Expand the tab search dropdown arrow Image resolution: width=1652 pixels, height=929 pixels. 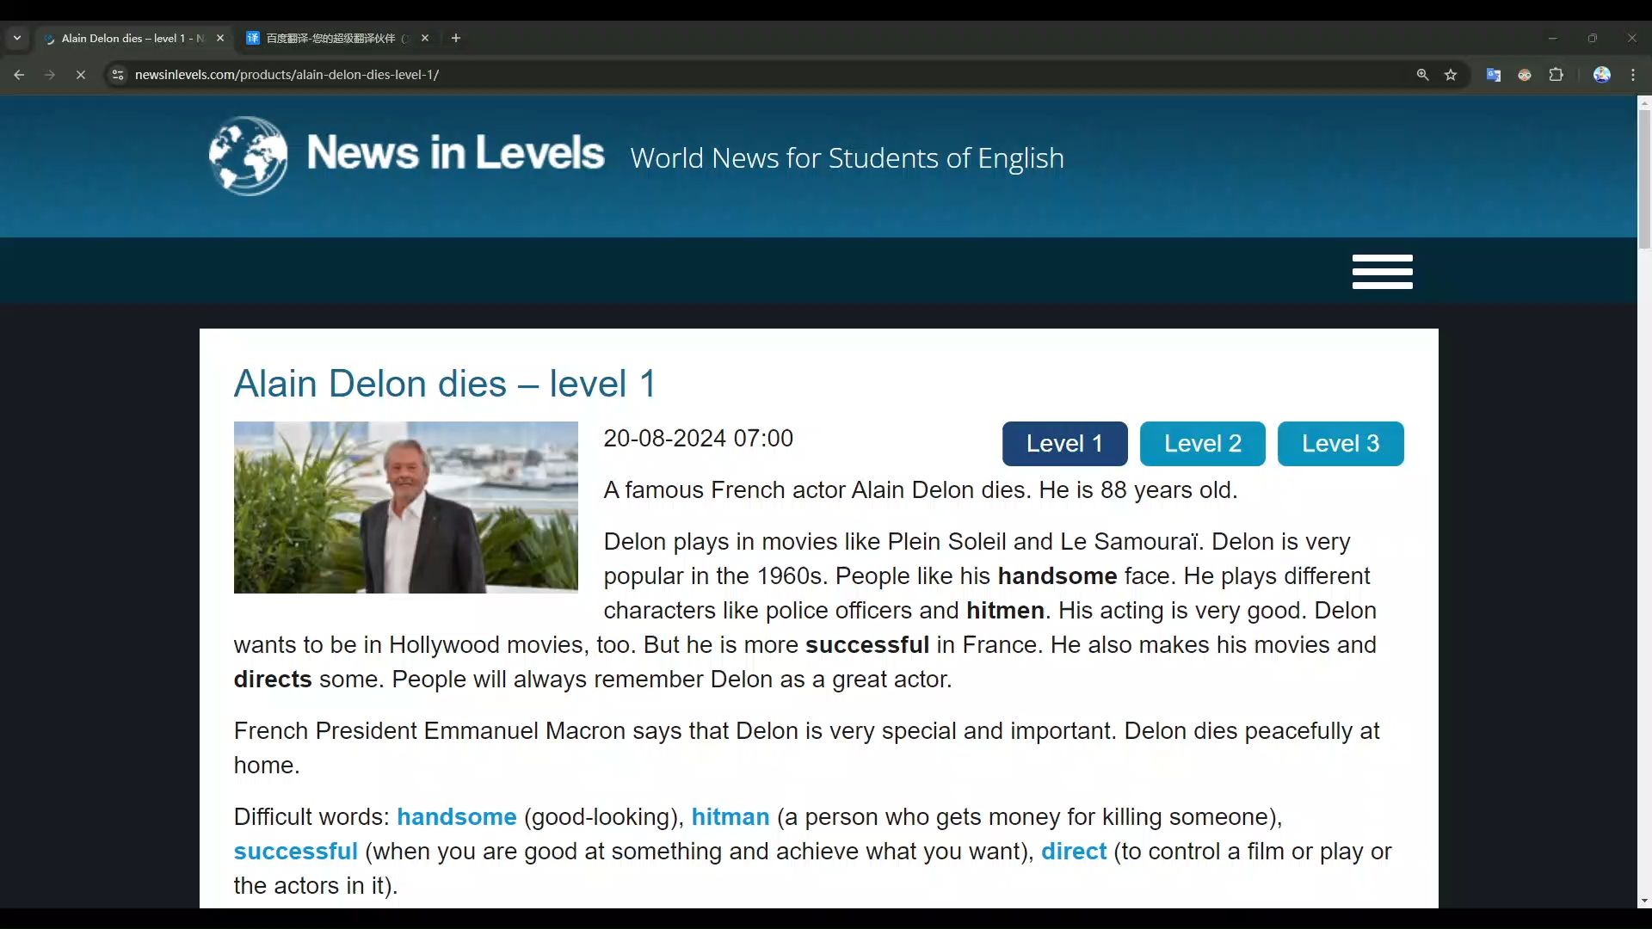17,38
